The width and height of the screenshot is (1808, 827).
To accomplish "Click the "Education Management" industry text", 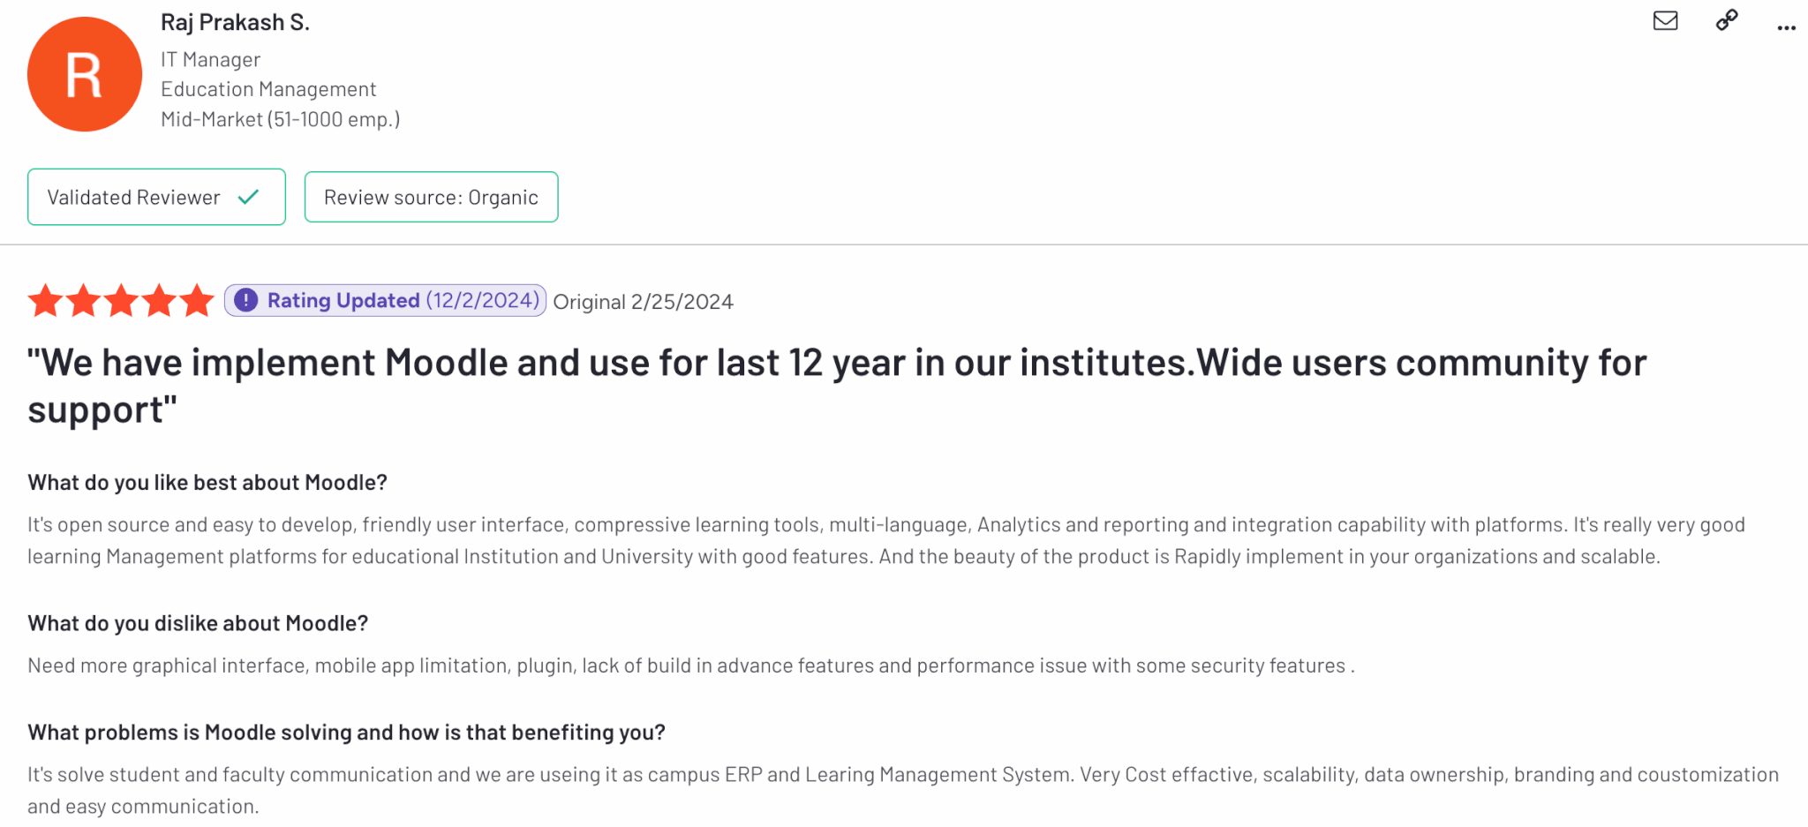I will (268, 90).
